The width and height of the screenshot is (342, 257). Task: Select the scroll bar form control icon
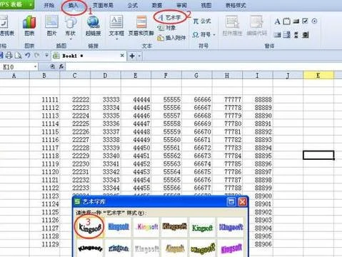(x=296, y=35)
